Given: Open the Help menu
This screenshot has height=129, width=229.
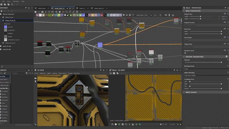Looking at the screenshot, I should (23, 1).
